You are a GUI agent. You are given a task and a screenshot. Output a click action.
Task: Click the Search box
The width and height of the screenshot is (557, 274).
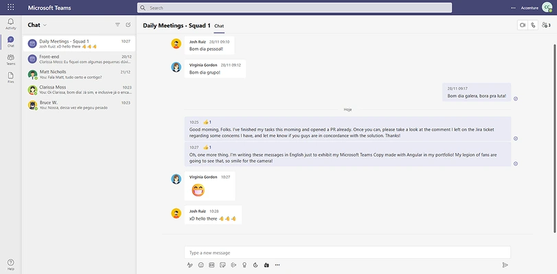(x=295, y=8)
